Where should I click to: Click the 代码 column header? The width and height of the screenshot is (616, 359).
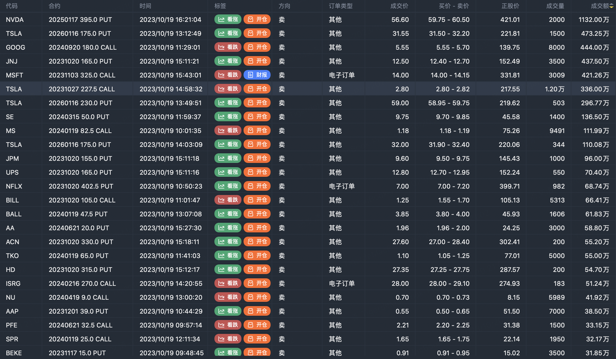[x=12, y=6]
